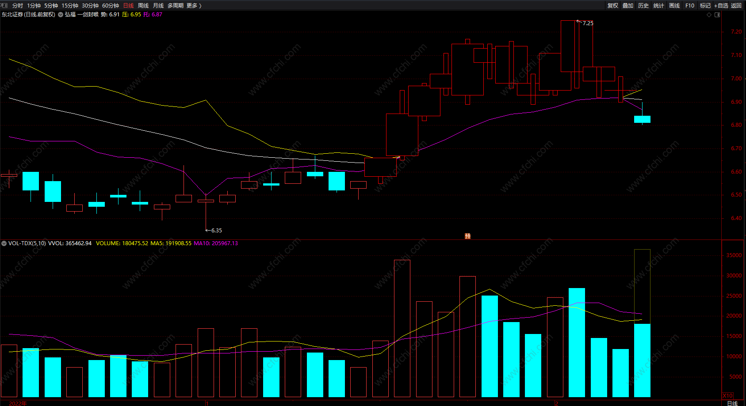Switch to 月线 monthly chart
Viewport: 746px width, 406px height.
158,6
